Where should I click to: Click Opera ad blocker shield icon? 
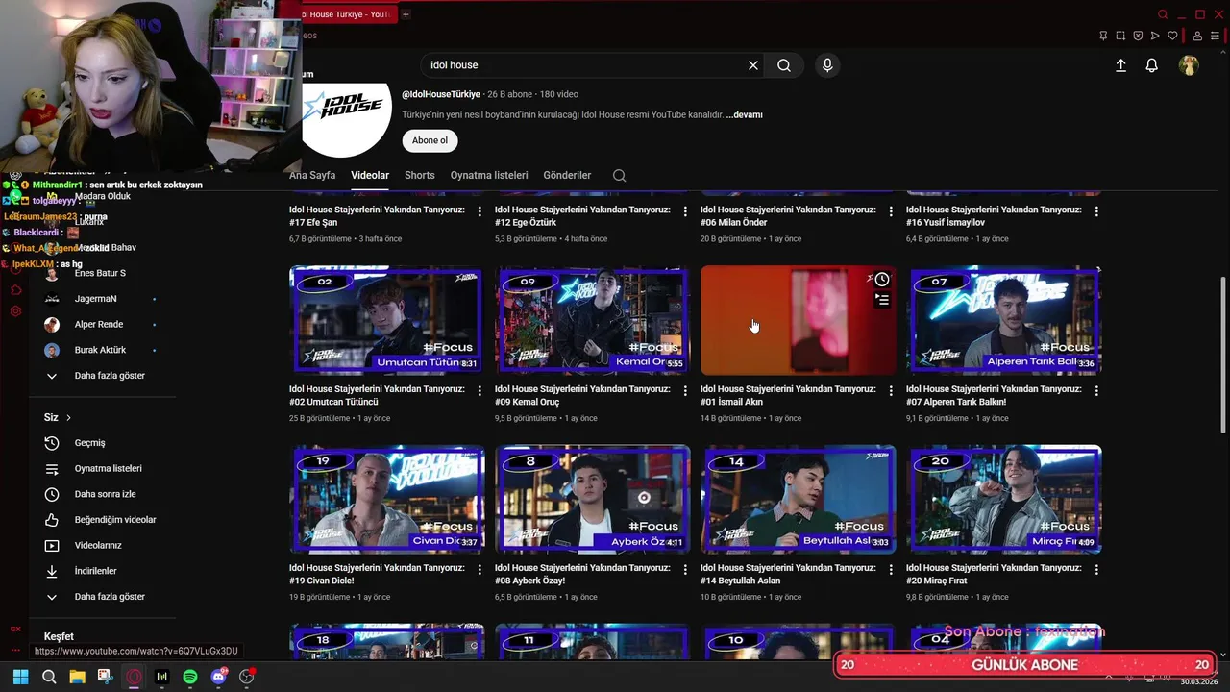[x=1138, y=36]
